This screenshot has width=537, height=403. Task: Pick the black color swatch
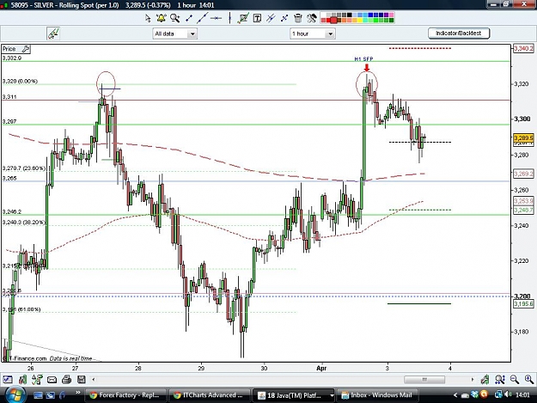[350, 15]
